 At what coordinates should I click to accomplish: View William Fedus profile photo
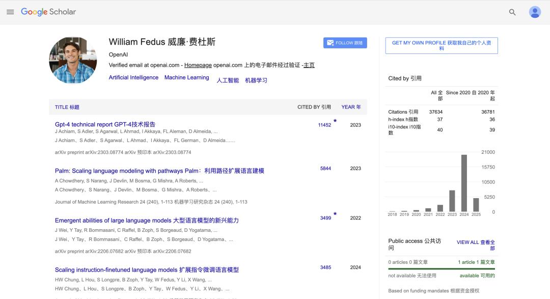[73, 60]
